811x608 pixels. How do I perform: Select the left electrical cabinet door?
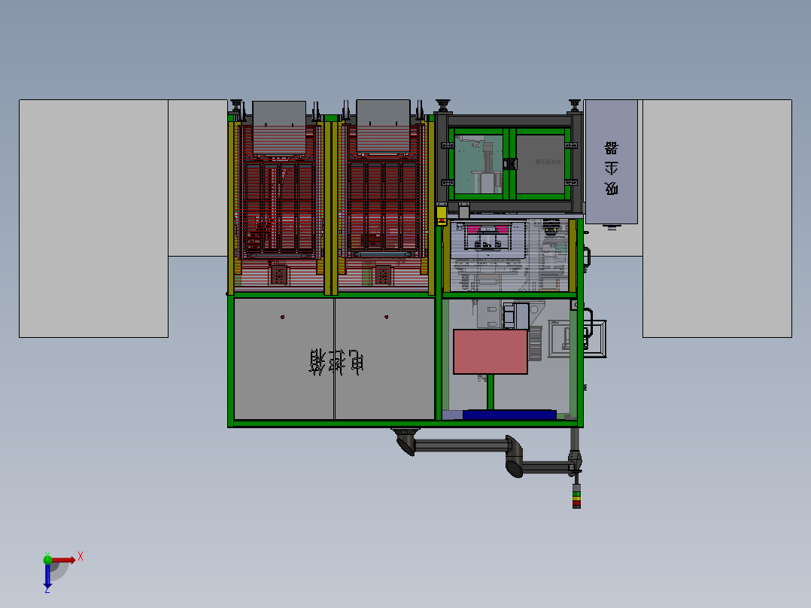pyautogui.click(x=284, y=359)
